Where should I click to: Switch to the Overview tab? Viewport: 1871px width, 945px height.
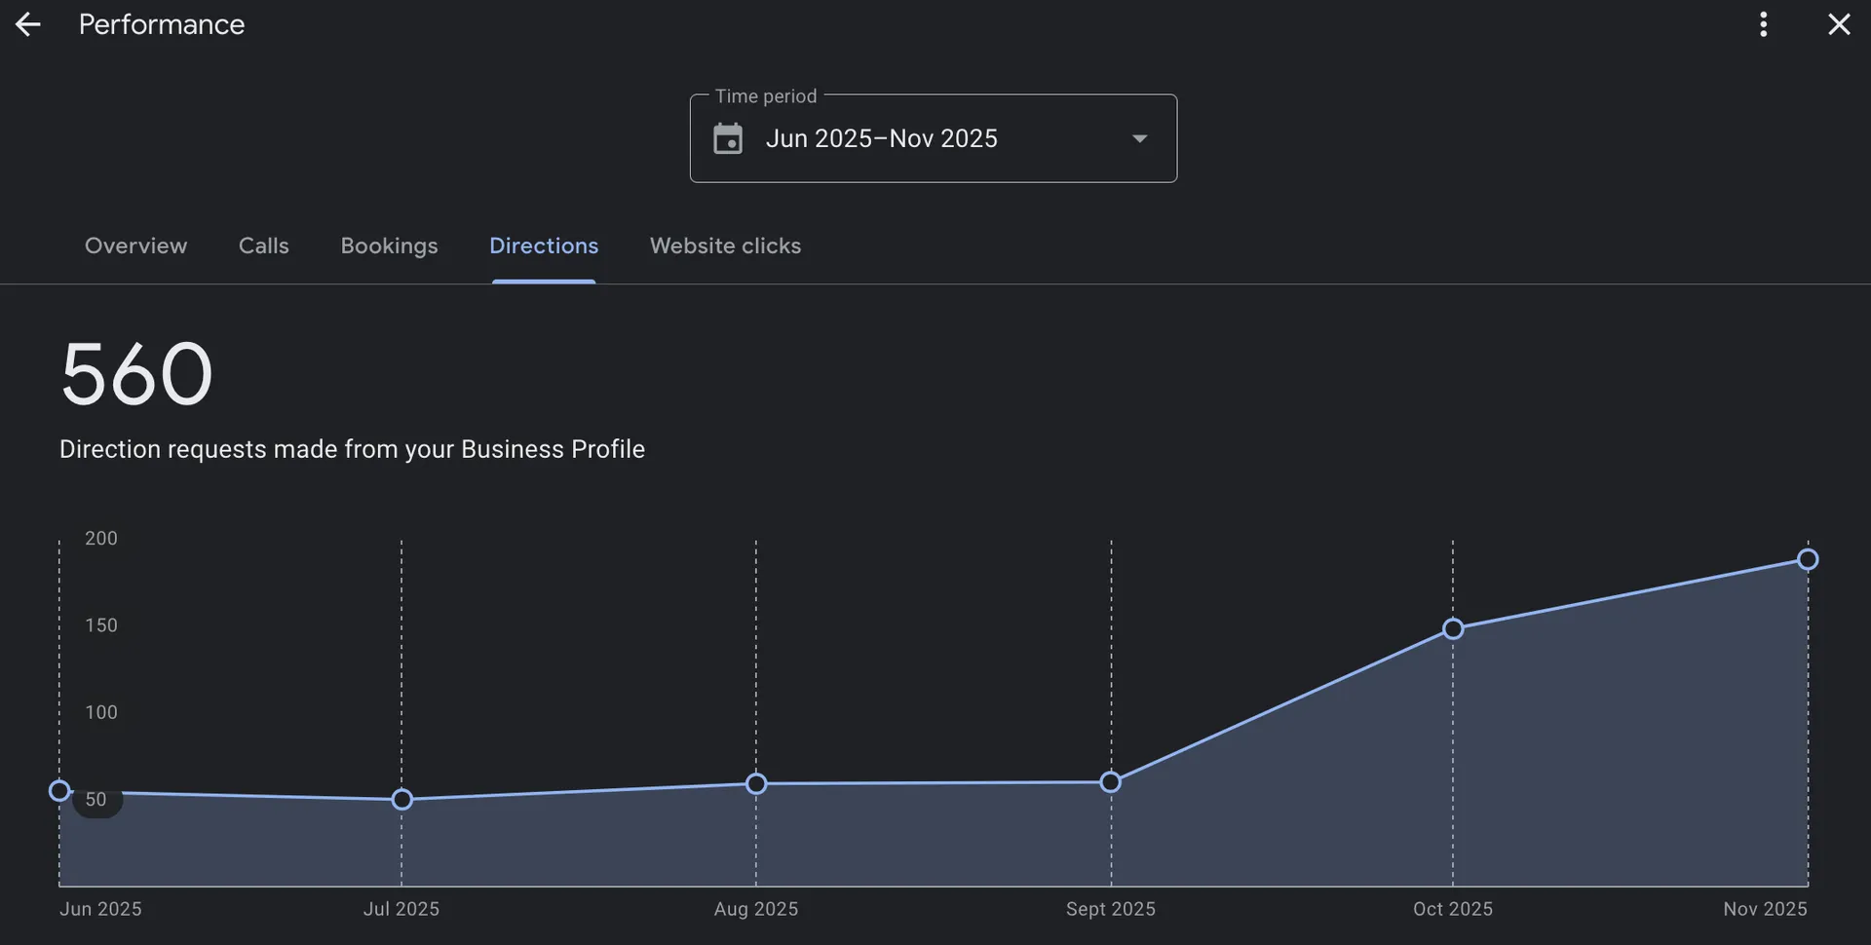click(x=135, y=246)
